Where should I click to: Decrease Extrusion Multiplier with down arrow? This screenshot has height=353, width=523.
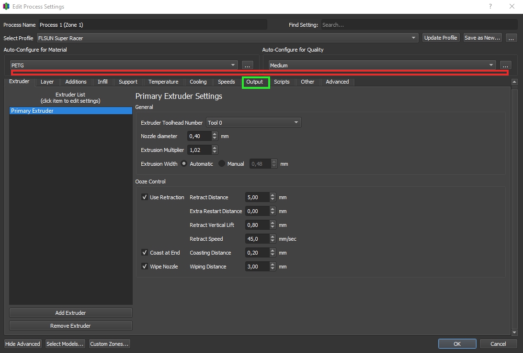pos(215,152)
